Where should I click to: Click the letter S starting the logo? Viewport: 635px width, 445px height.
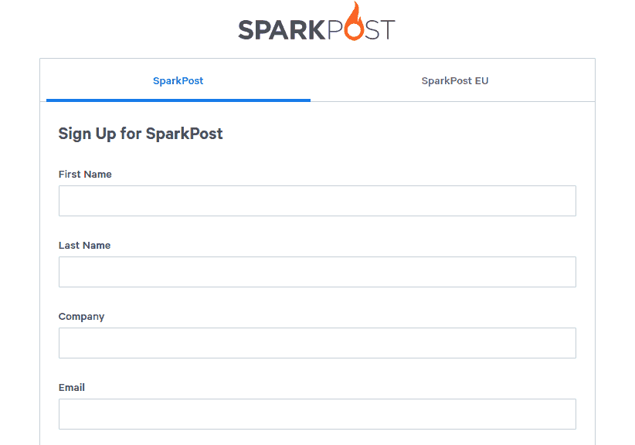coord(246,29)
